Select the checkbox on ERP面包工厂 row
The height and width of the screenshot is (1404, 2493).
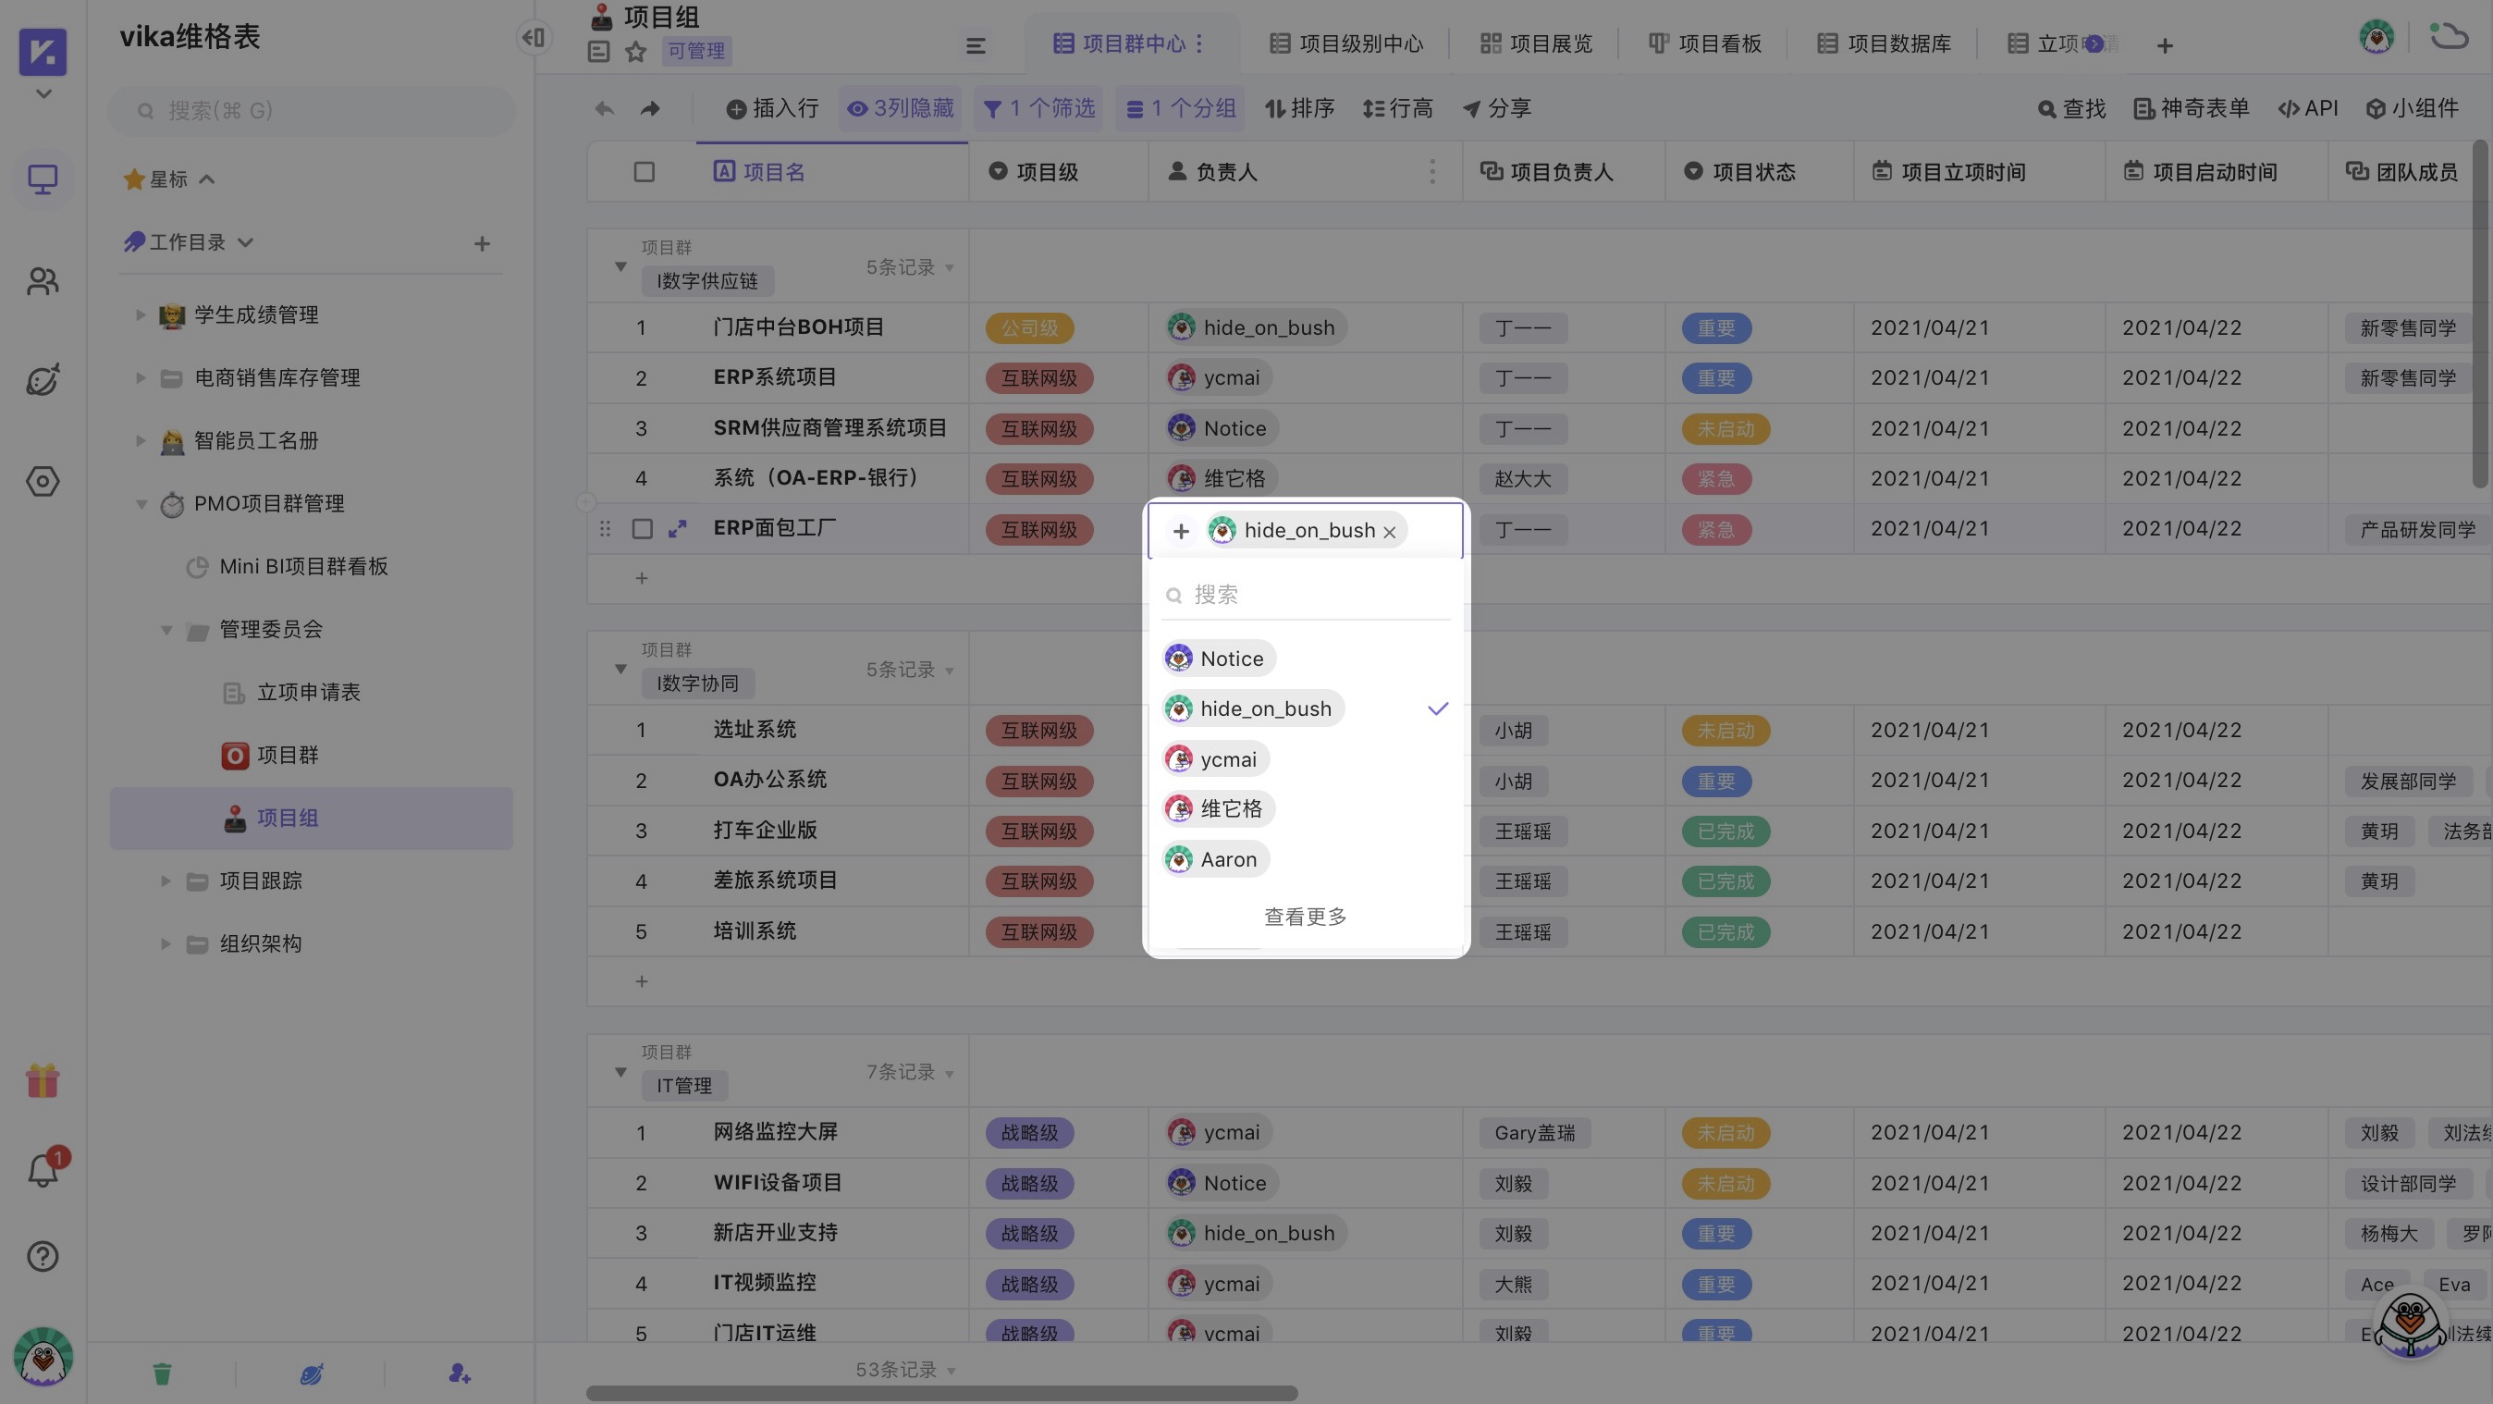(644, 529)
